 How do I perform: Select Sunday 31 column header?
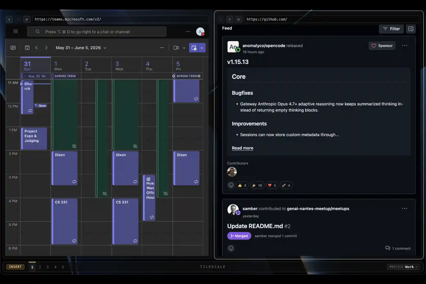[x=35, y=65]
